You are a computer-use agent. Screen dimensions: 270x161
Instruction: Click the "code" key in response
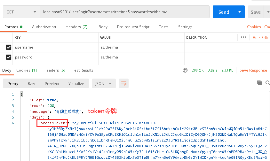pos(36,106)
